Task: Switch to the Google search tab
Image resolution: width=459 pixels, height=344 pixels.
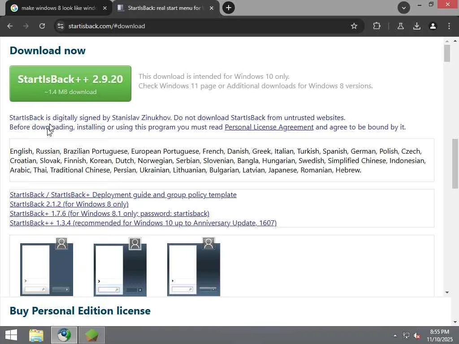Action: point(59,8)
